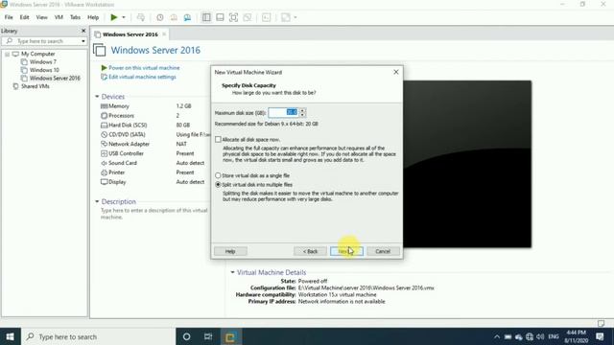Open the Tabs menu
Image resolution: width=614 pixels, height=345 pixels.
(75, 17)
